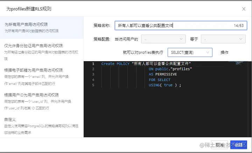Select the 自定义 custom policy template
Image resolution: width=252 pixels, height=153 pixels.
coord(42,126)
